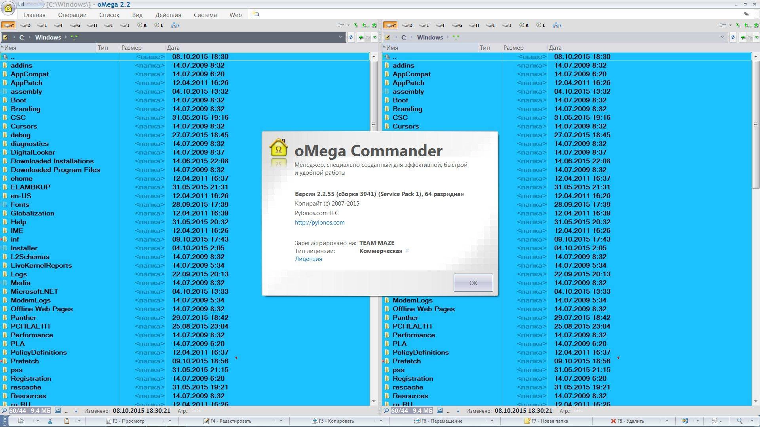Viewport: 760px width, 427px height.
Task: Click left status bar image preview icon
Action: point(58,411)
